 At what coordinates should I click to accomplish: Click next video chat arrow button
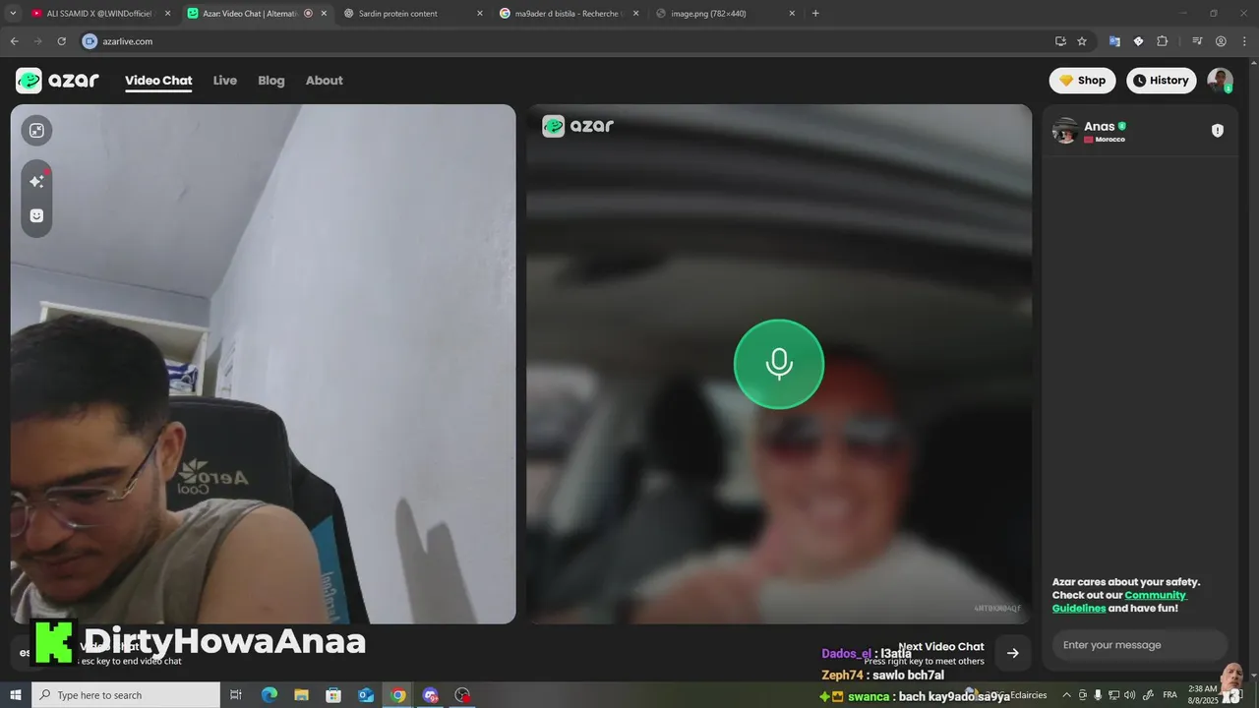[1012, 653]
